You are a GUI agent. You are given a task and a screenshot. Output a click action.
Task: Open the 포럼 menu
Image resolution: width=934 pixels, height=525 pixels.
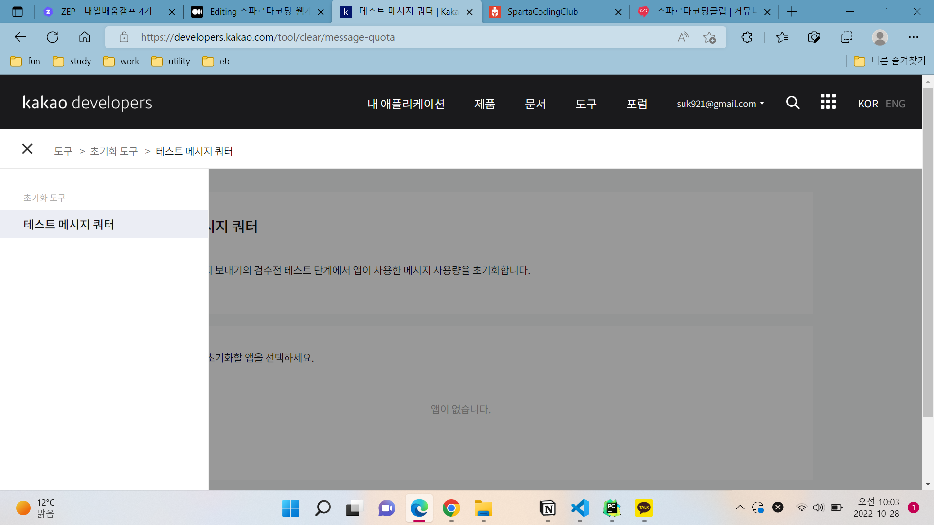[x=636, y=104]
